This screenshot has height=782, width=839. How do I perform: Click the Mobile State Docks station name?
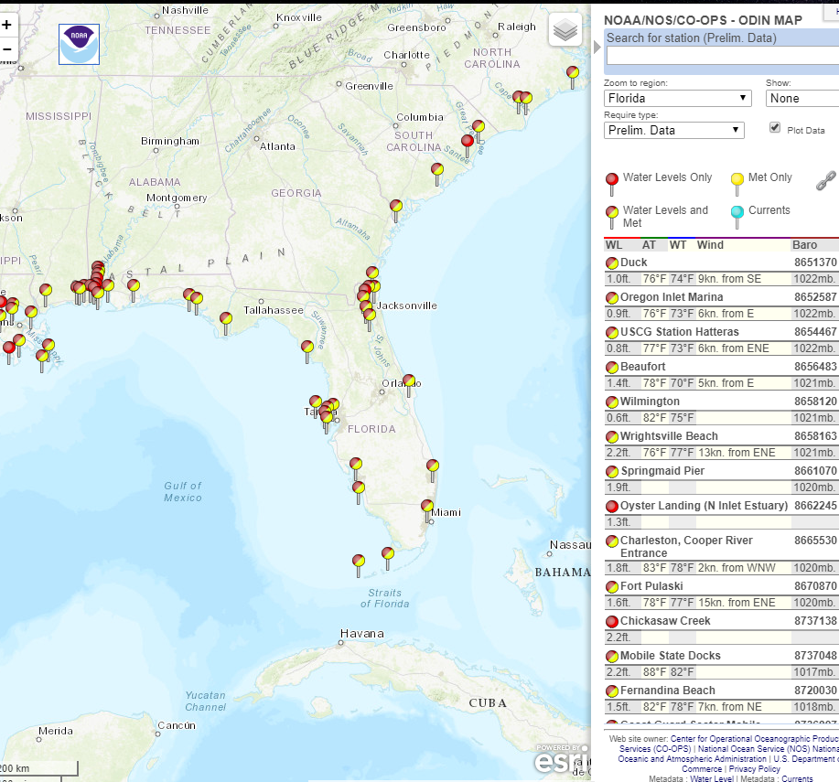click(670, 656)
